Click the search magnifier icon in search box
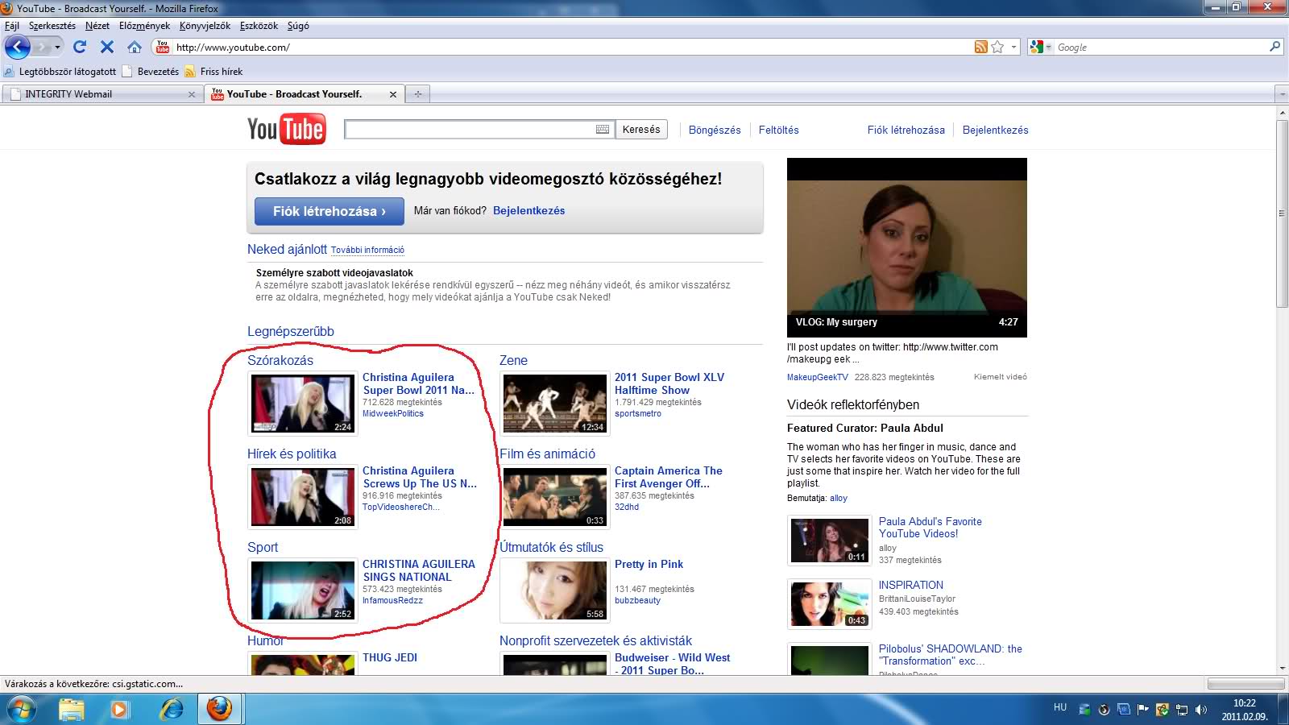 (x=1274, y=47)
